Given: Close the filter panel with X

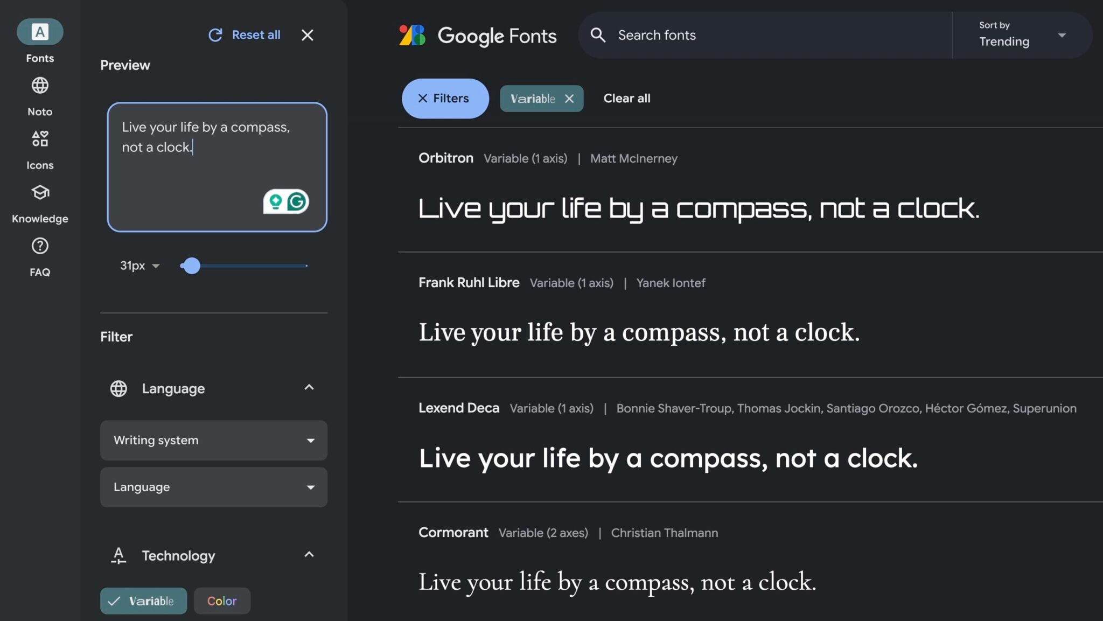Looking at the screenshot, I should [307, 35].
